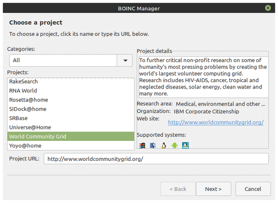The height and width of the screenshot is (203, 278).
Task: Open the worldcommunitygrid.org web site link
Action: (216, 122)
